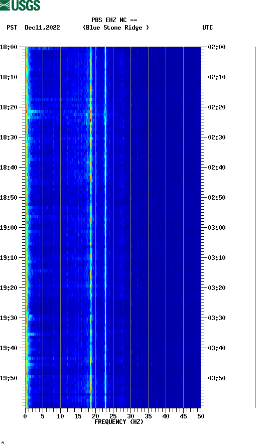This screenshot has height=448, width=277.
Task: Click the 18:20 PST time label
Action: [x=9, y=107]
